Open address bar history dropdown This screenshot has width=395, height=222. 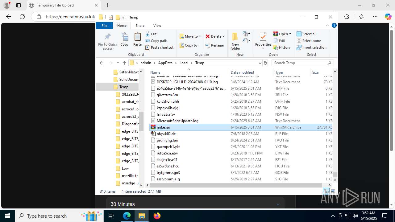point(260,63)
